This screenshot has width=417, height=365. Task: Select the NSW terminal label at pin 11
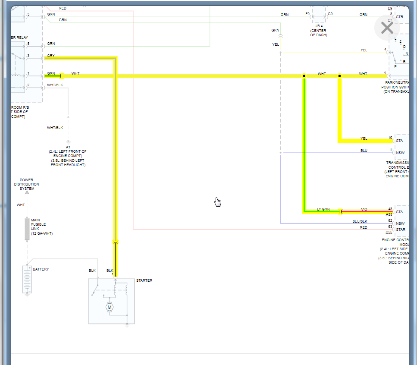coord(400,153)
